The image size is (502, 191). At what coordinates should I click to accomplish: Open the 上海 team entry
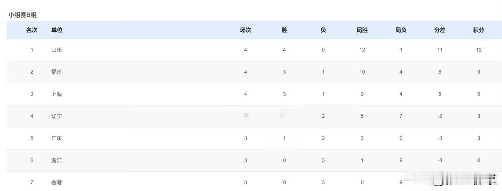56,94
